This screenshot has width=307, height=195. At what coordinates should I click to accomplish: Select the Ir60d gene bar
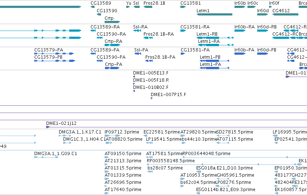click(263, 14)
